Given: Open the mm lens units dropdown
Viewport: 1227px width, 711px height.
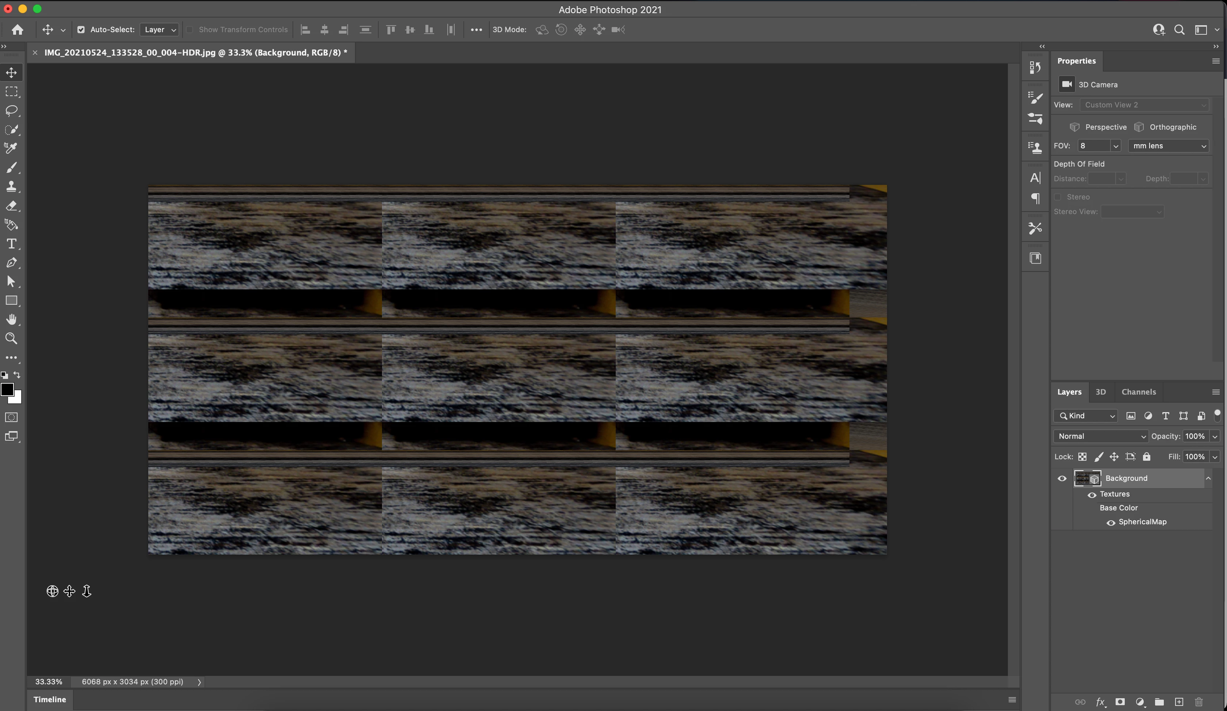Looking at the screenshot, I should (x=1169, y=146).
